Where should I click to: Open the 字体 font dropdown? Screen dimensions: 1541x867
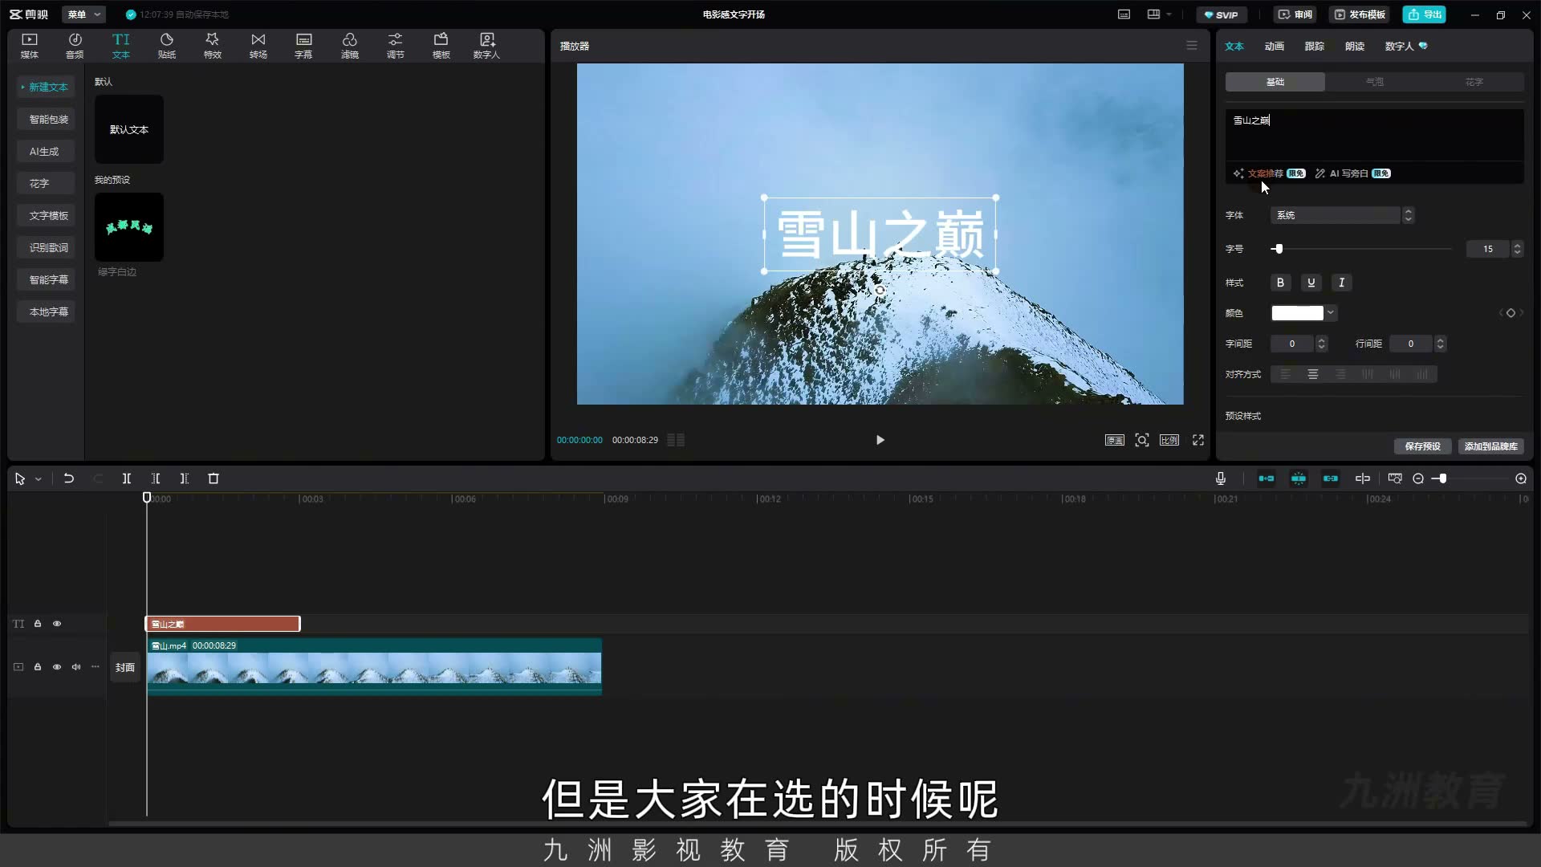click(x=1342, y=215)
